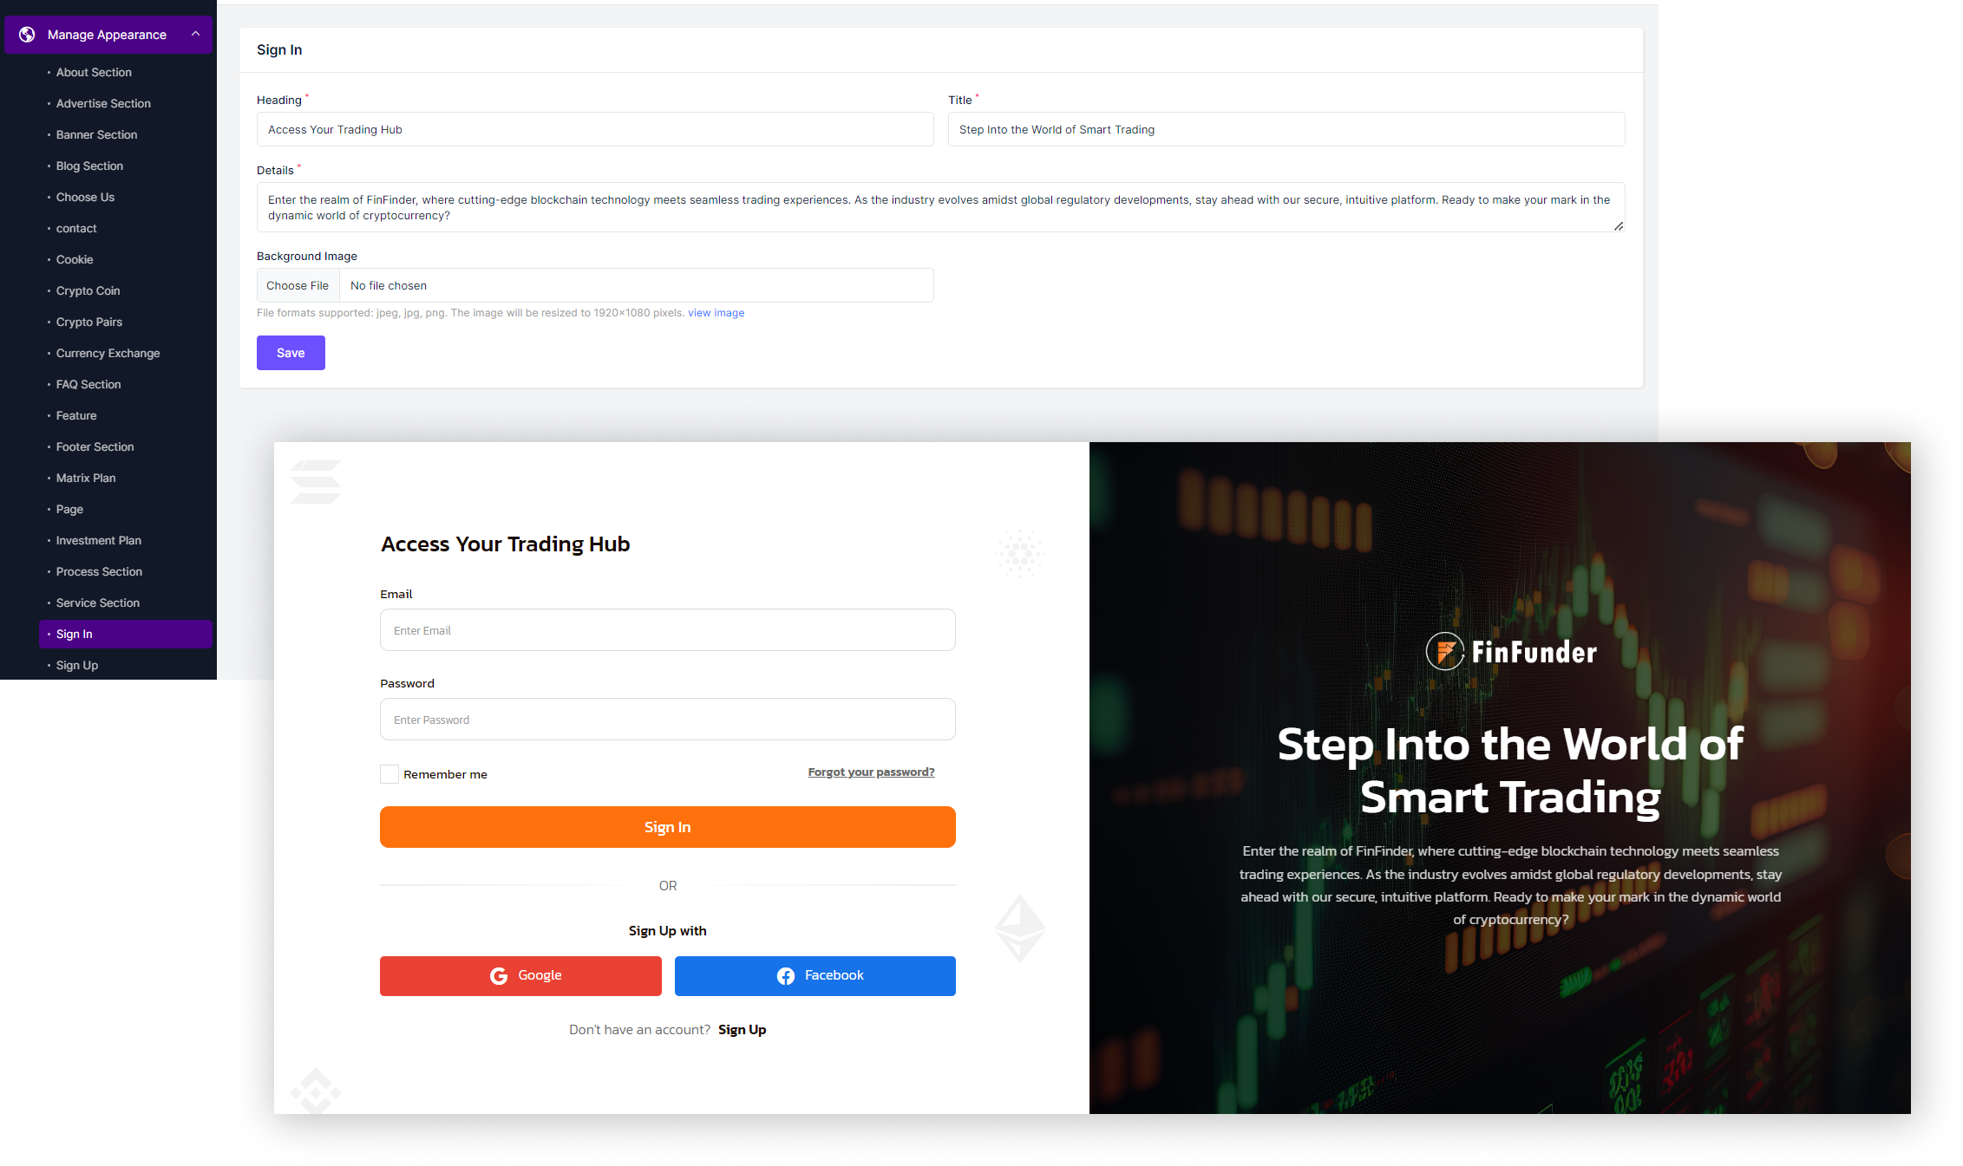
Task: Click the Facebook logo icon
Action: 786,976
